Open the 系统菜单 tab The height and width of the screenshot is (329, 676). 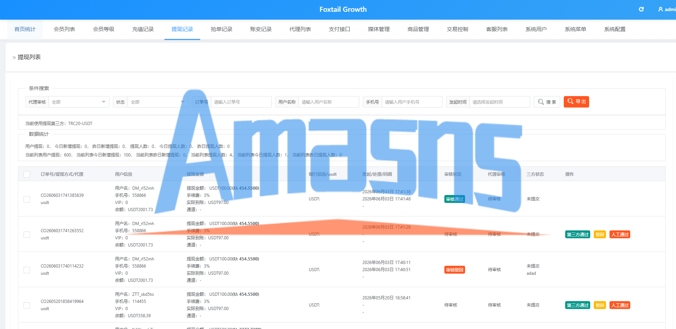pos(576,29)
